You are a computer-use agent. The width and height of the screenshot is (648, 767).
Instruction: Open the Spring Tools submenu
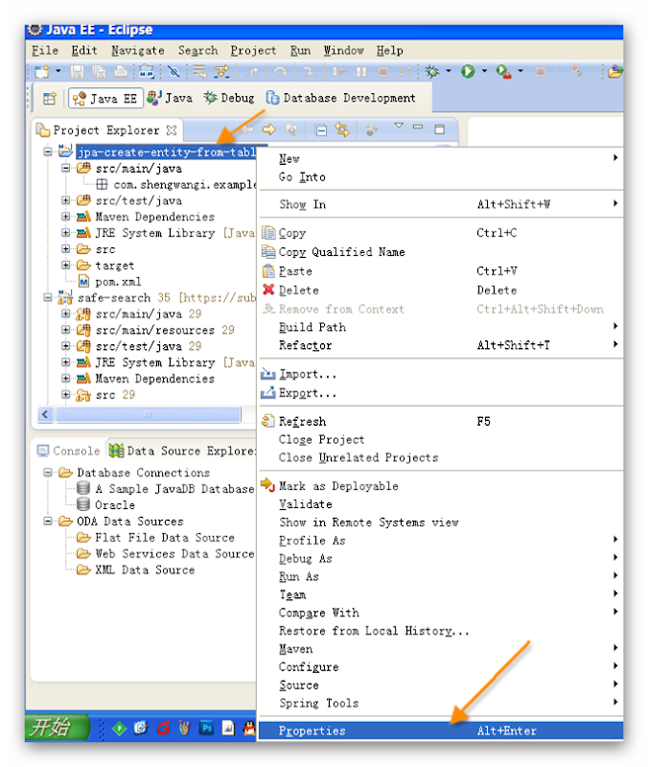441,703
